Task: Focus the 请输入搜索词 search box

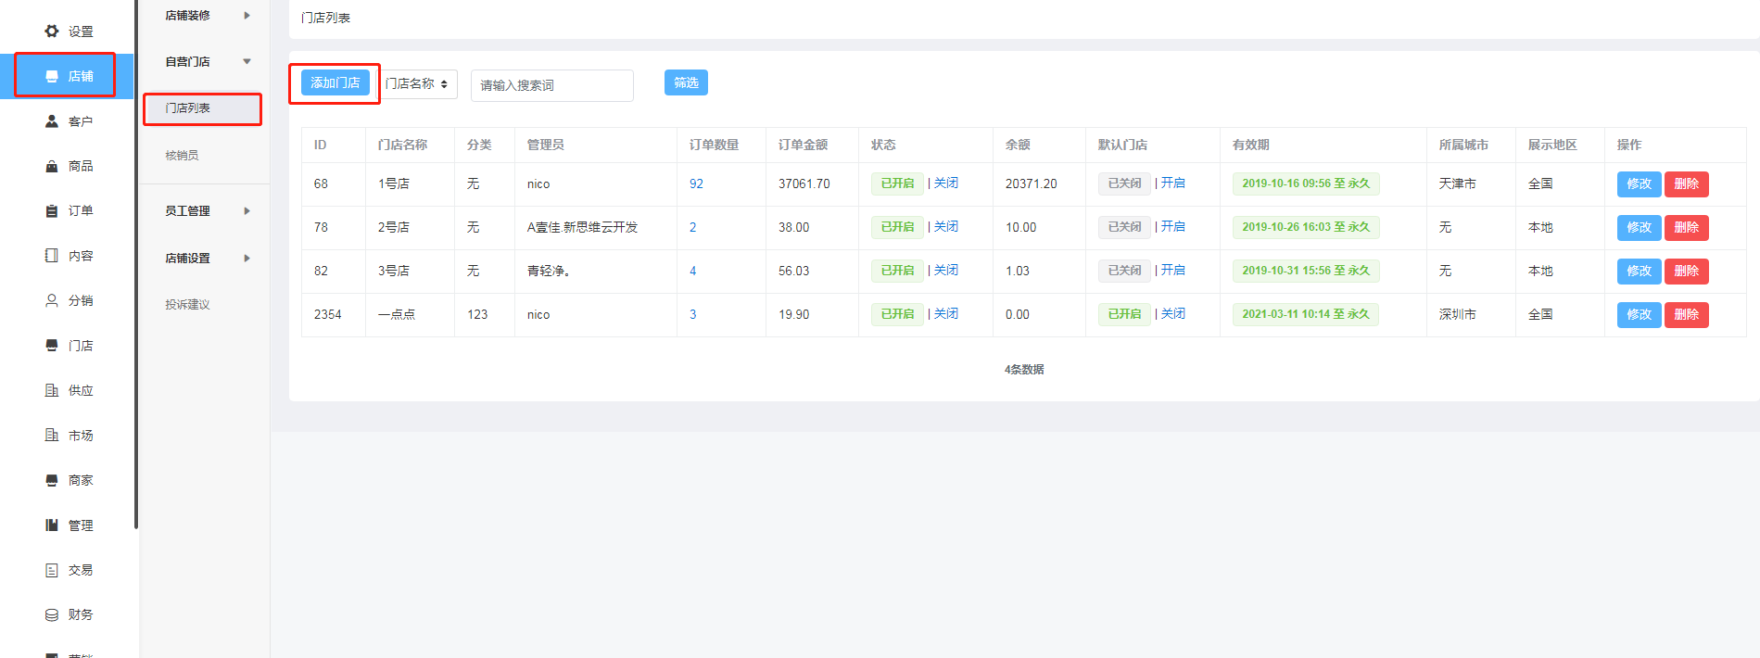Action: (552, 85)
